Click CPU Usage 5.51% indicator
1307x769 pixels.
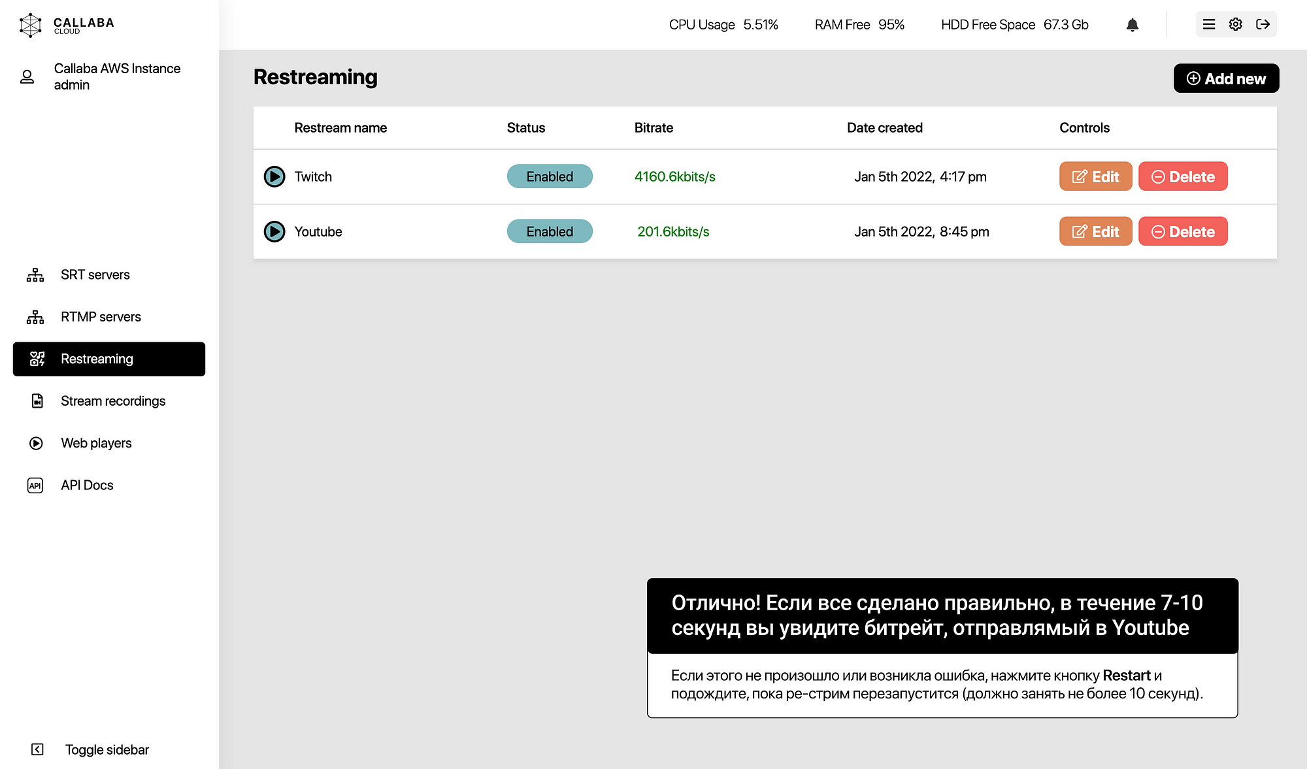(x=723, y=25)
